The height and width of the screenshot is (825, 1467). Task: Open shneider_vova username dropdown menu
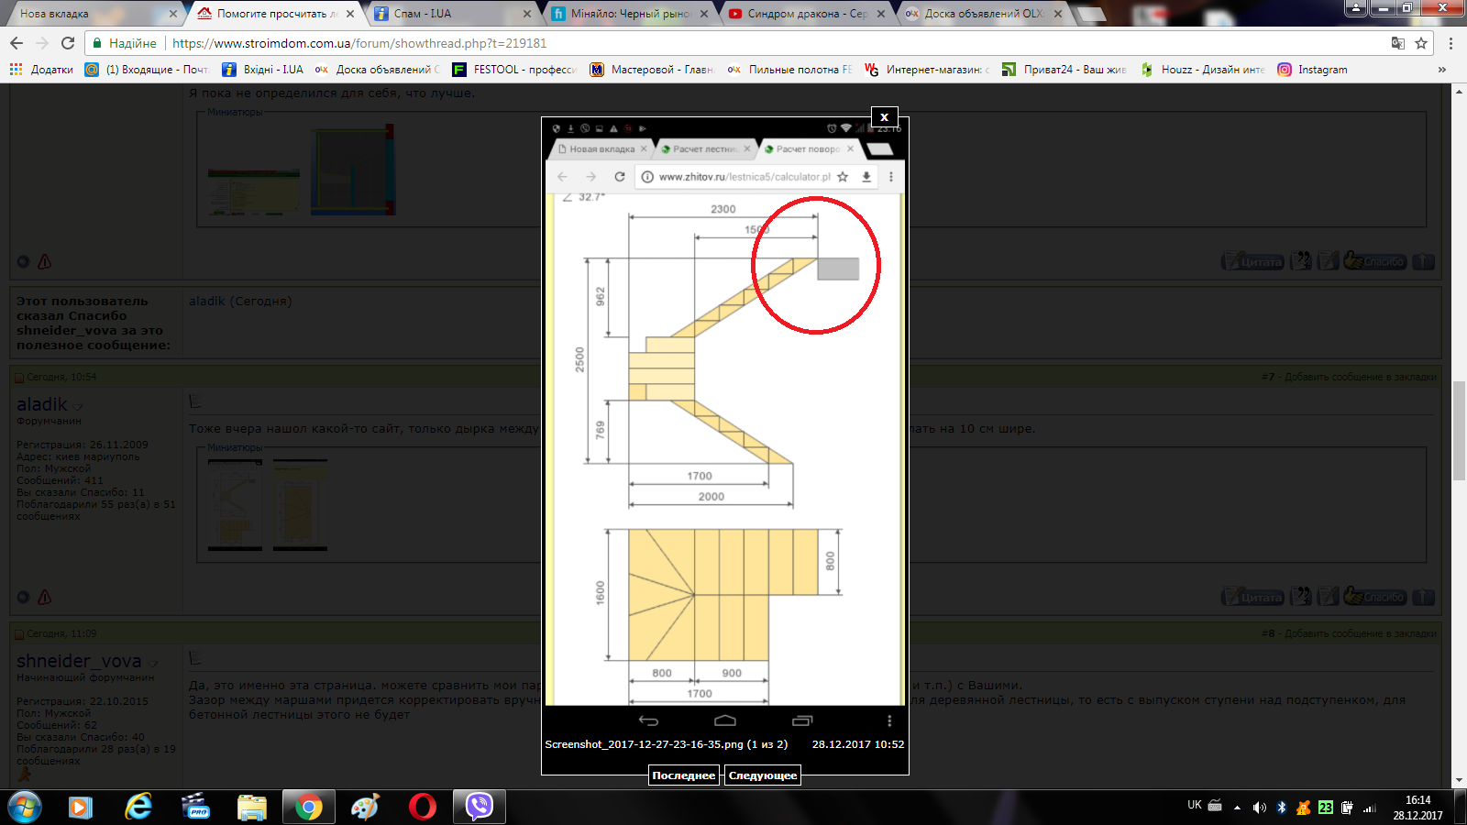[x=153, y=663]
